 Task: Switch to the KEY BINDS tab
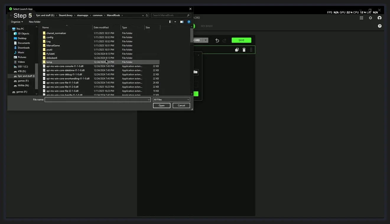coord(207,26)
